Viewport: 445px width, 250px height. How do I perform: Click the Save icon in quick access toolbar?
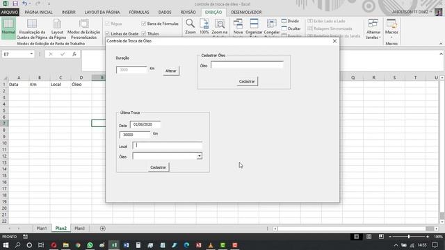pyautogui.click(x=15, y=3)
